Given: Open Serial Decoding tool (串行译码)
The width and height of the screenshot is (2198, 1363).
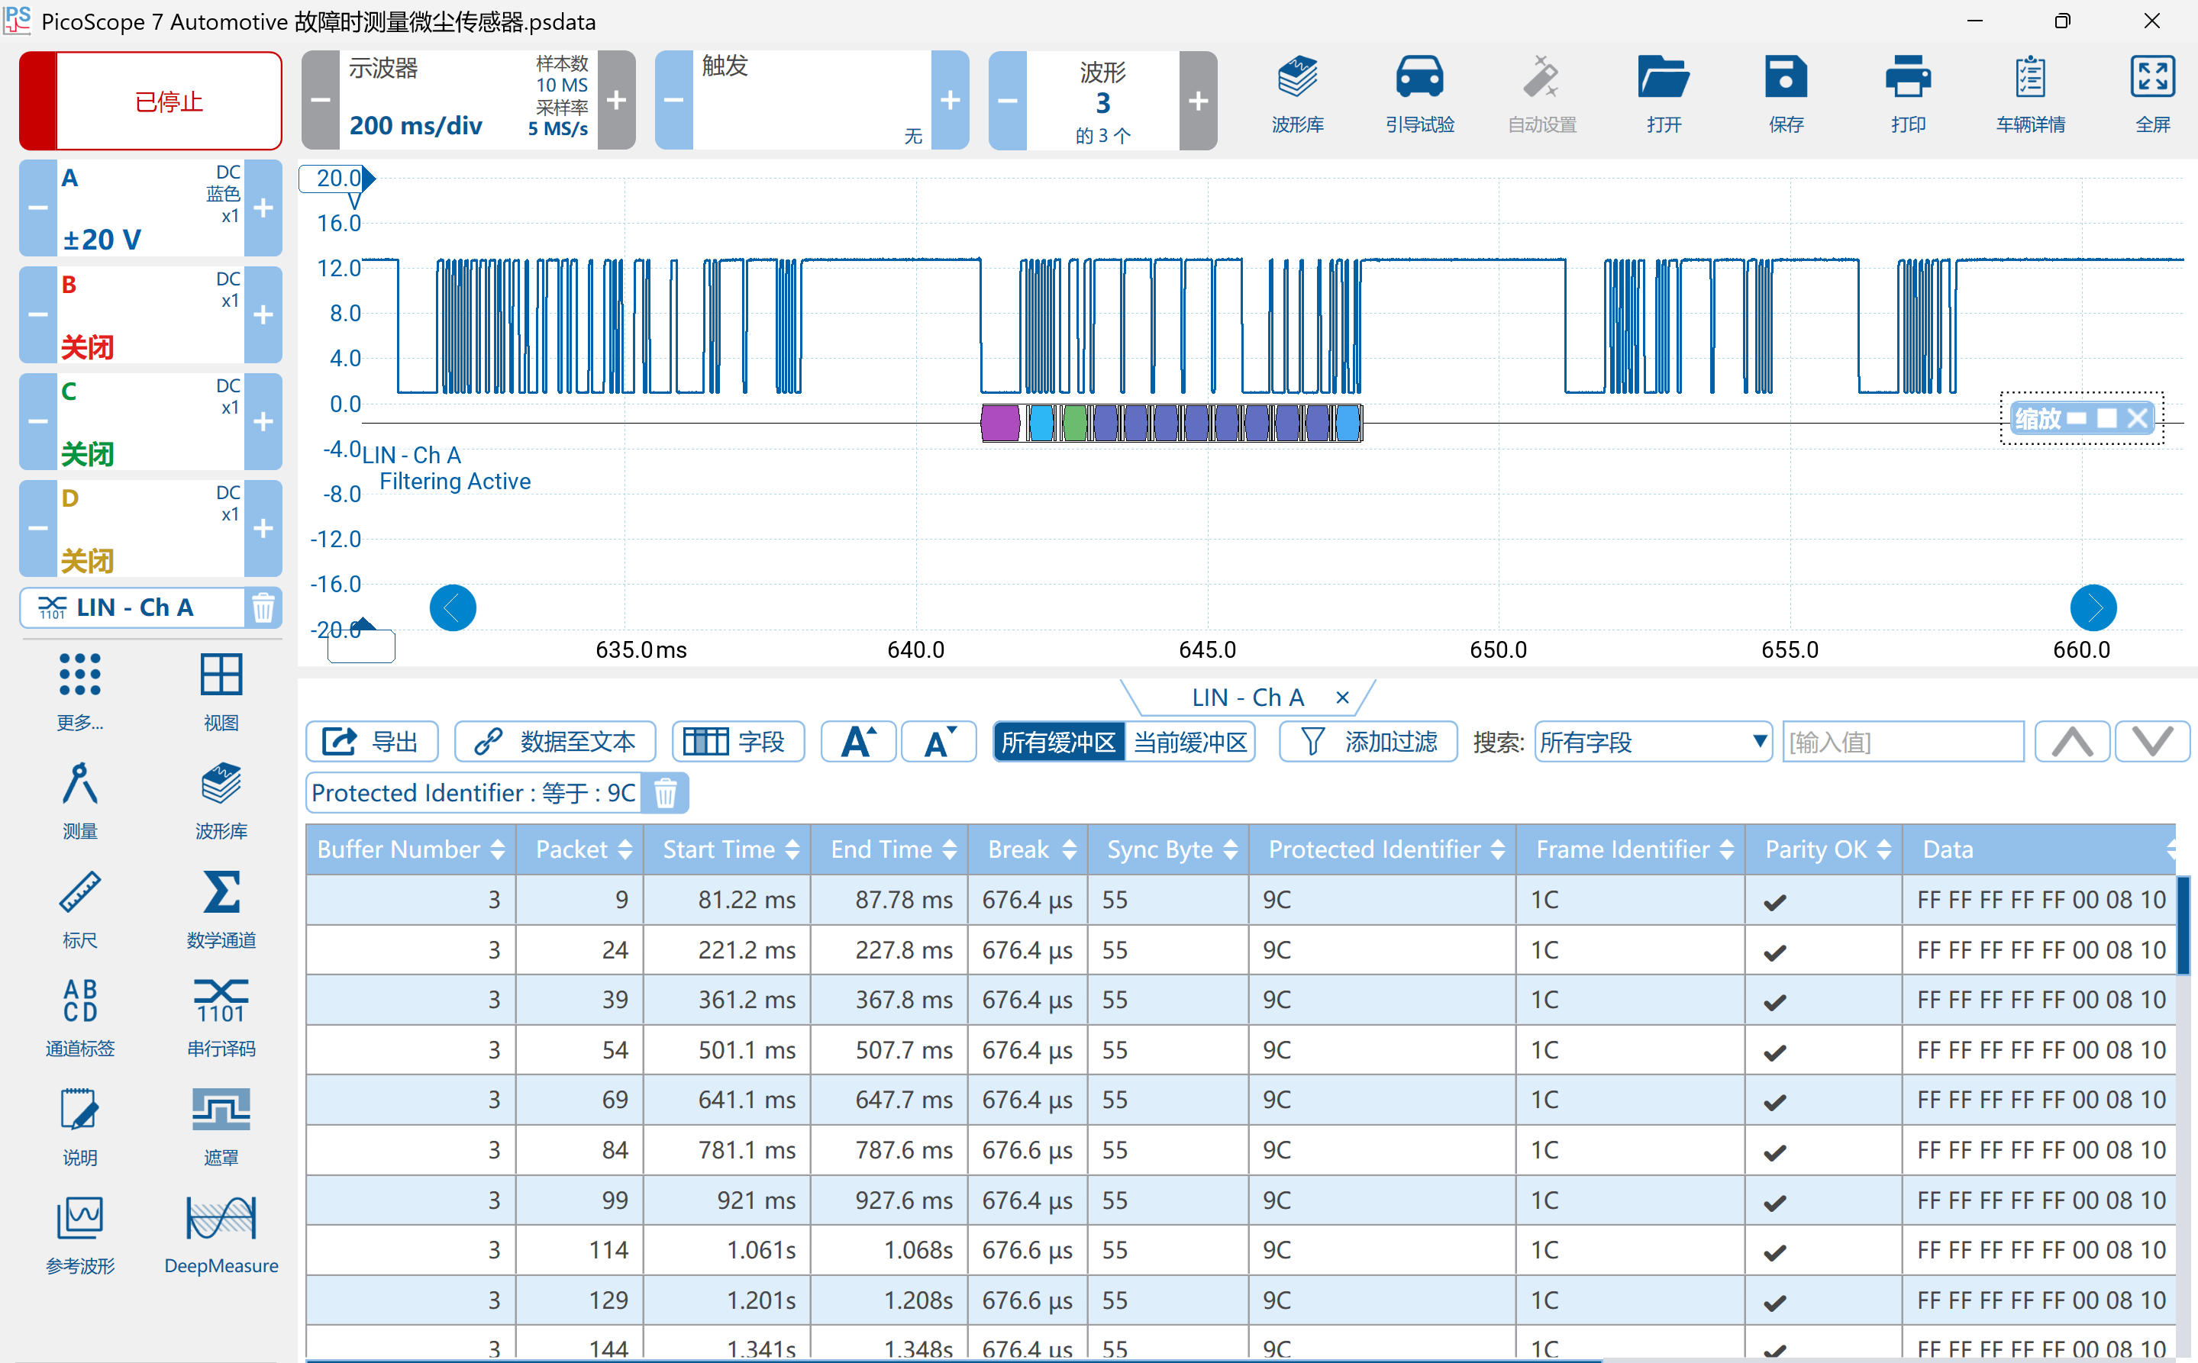Looking at the screenshot, I should click(x=221, y=1018).
